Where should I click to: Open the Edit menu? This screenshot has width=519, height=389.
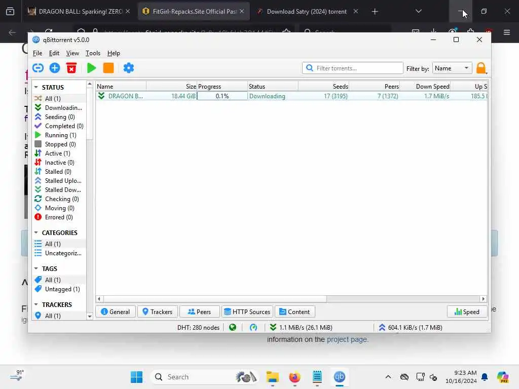click(x=54, y=53)
